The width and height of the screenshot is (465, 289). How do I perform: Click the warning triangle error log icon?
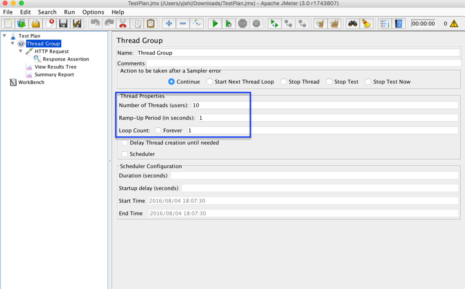(454, 24)
